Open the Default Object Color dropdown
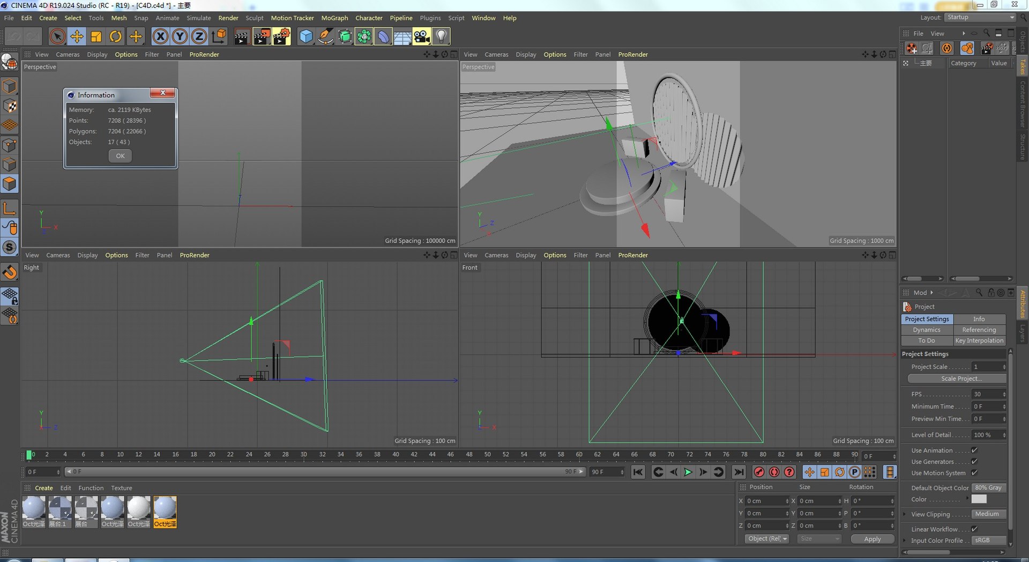This screenshot has width=1029, height=562. [989, 488]
